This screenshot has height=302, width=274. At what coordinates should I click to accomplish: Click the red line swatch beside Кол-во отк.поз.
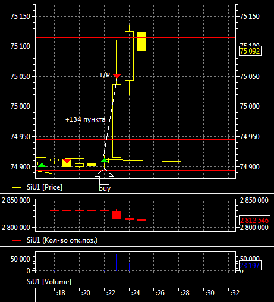(x=16, y=240)
